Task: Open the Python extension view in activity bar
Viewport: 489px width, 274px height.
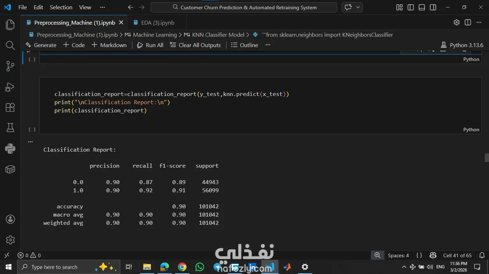Action: pyautogui.click(x=10, y=148)
